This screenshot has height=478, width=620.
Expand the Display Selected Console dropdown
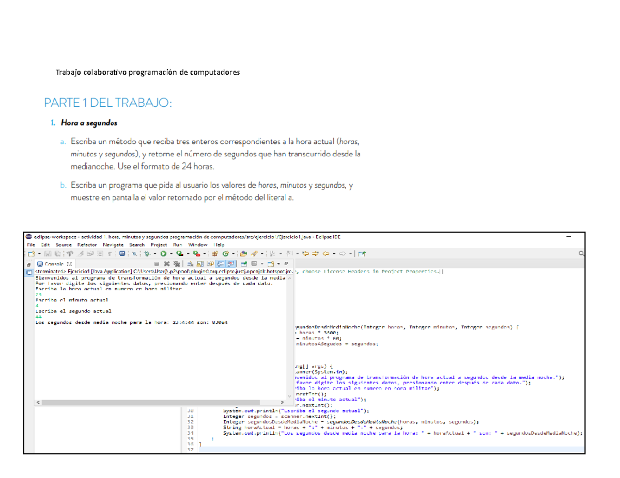coord(262,263)
